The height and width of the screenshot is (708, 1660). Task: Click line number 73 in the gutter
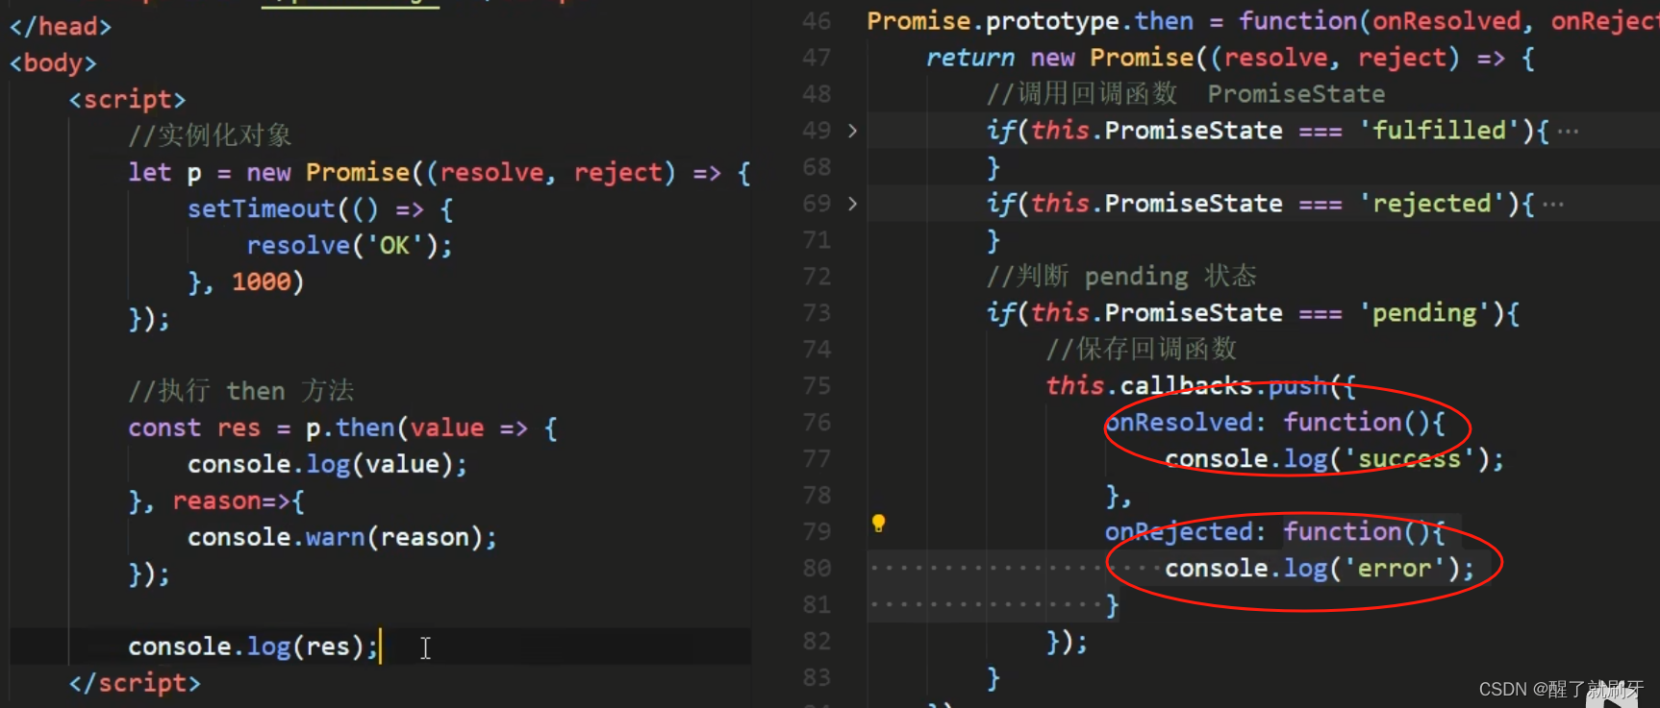coord(817,313)
